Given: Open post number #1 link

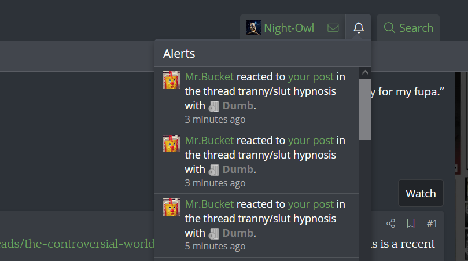Looking at the screenshot, I should (x=432, y=223).
